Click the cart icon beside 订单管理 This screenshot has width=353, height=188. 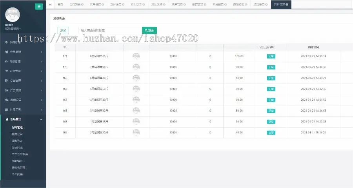[x=7, y=71]
